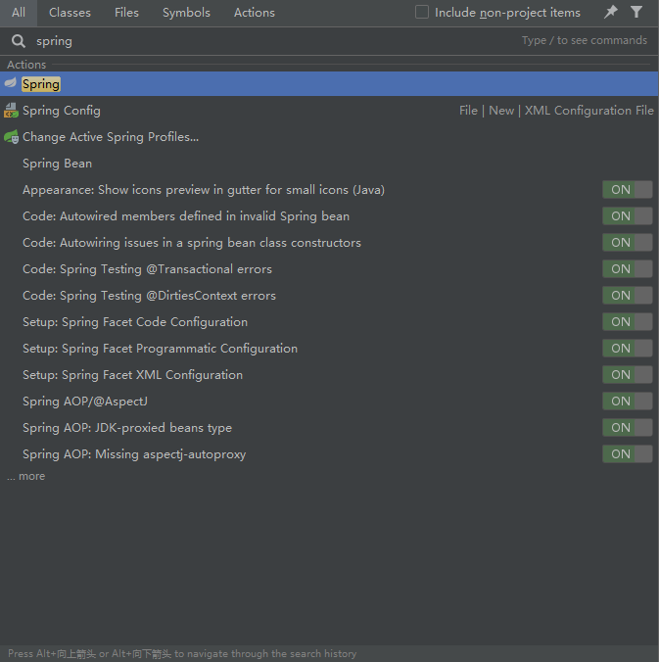The width and height of the screenshot is (659, 662).
Task: Toggle Spring Facet XML Configuration switch
Action: pos(627,374)
